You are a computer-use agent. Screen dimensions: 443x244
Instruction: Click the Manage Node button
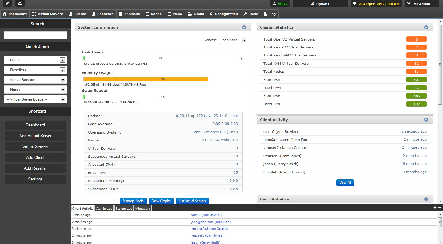click(x=133, y=201)
